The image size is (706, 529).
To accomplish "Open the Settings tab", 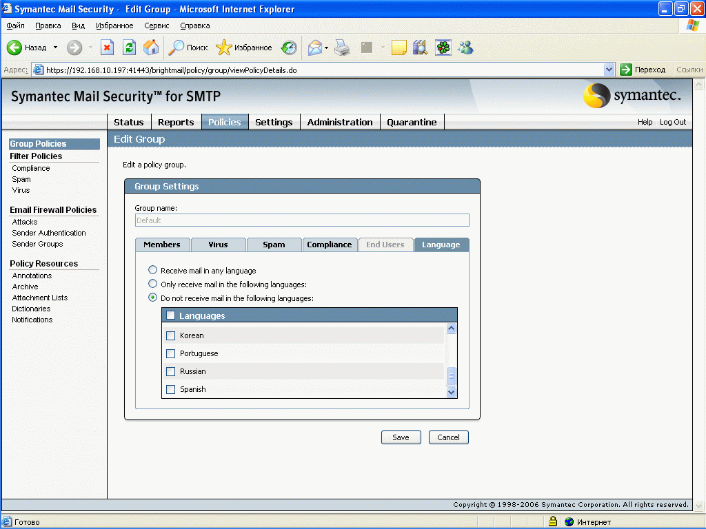I will tap(274, 122).
